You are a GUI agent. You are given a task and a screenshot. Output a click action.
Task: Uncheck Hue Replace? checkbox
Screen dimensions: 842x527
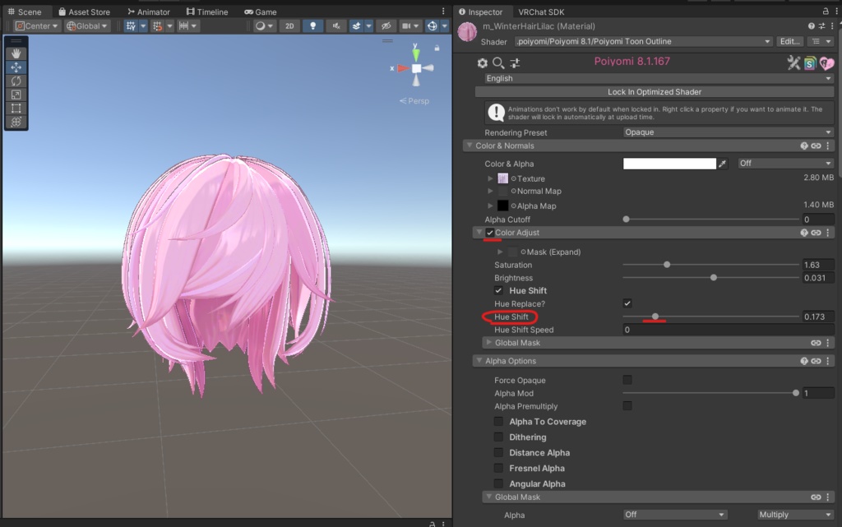click(x=627, y=303)
